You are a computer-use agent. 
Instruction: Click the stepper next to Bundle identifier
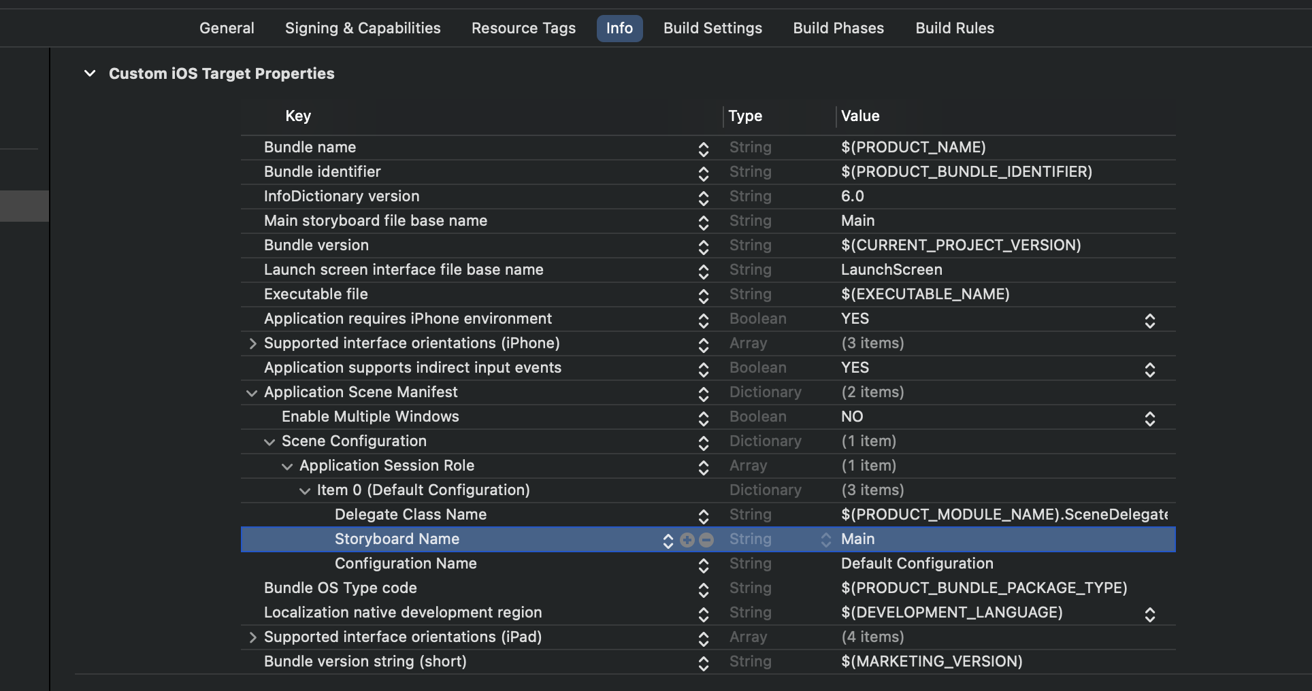tap(704, 173)
